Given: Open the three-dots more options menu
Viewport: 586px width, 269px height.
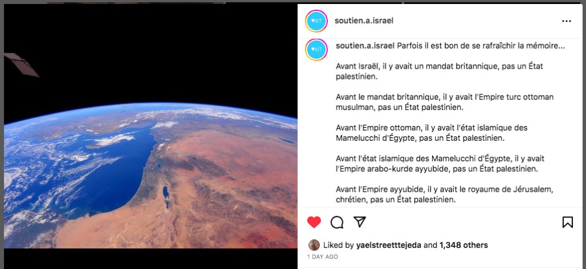Looking at the screenshot, I should [567, 21].
